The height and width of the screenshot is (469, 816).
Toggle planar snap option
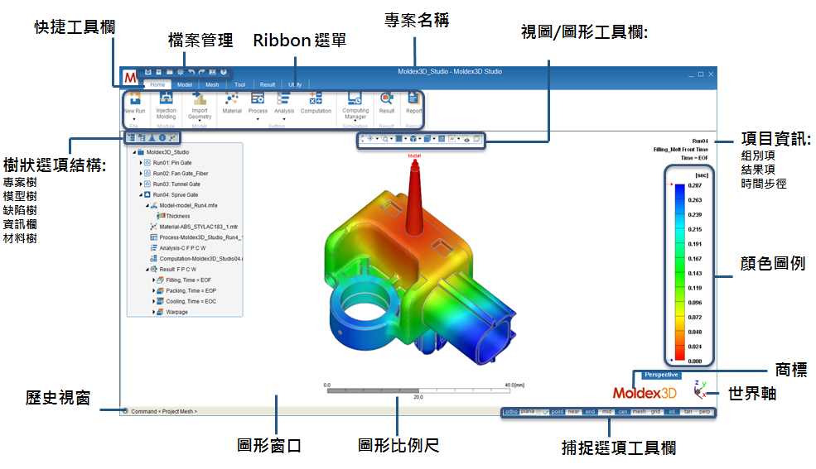tap(528, 411)
